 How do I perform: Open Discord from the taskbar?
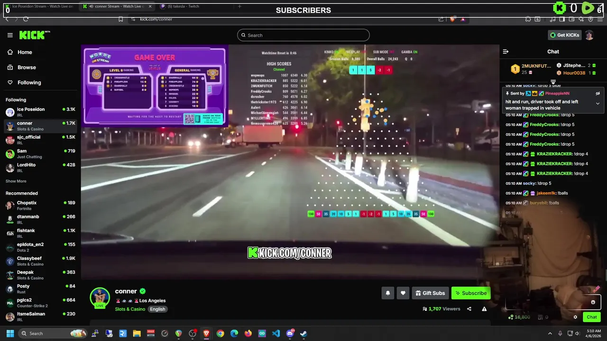tap(290, 333)
